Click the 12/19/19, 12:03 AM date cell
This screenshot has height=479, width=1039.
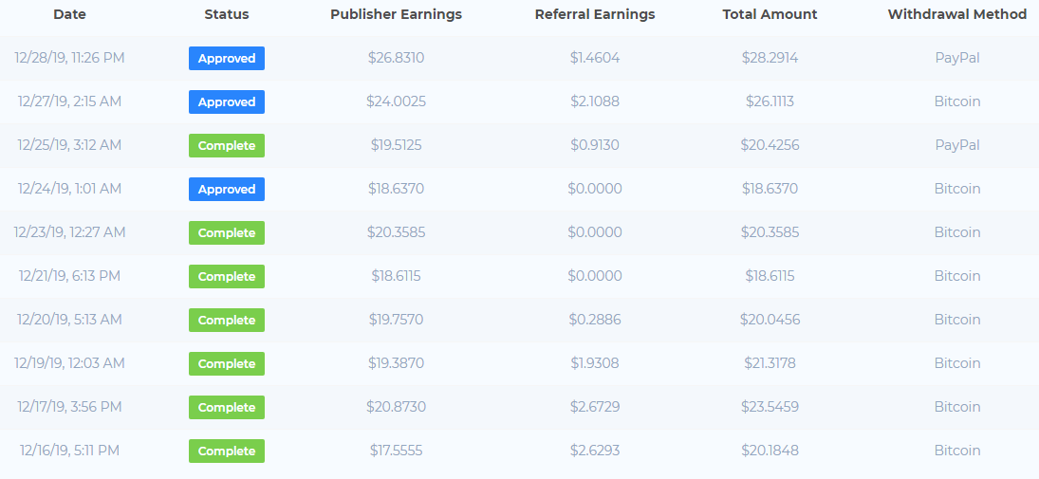[69, 363]
